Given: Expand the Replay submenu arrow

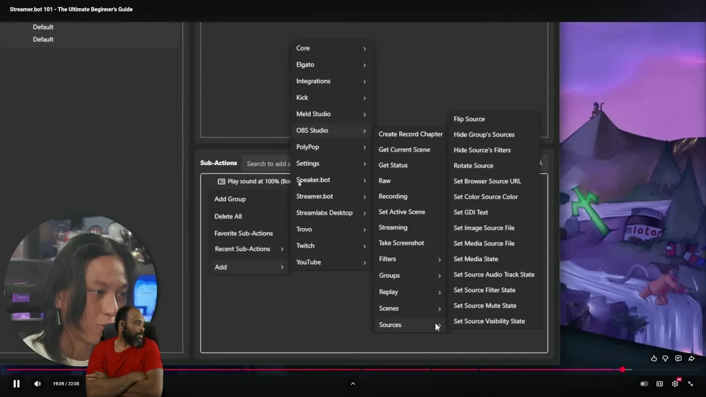Looking at the screenshot, I should click(440, 293).
